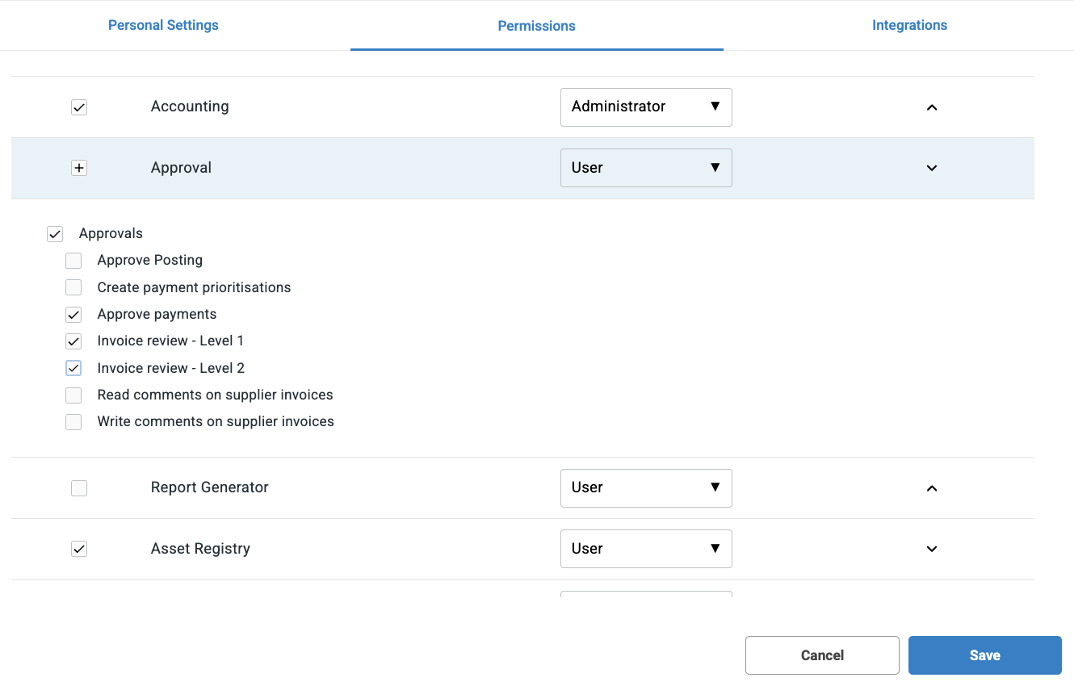The image size is (1074, 686).
Task: Tick Read comments on supplier invoices
Action: [73, 395]
